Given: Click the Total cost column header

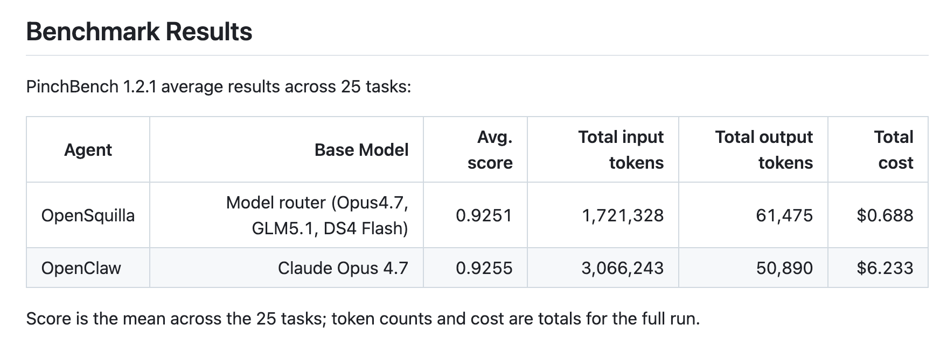Looking at the screenshot, I should [894, 150].
